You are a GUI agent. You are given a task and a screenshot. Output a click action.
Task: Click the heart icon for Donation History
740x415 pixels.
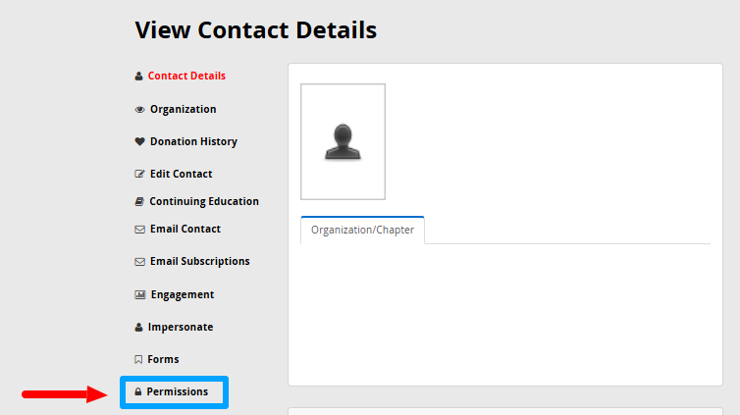(139, 141)
